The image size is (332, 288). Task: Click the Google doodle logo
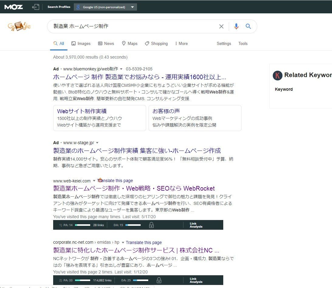tap(19, 26)
